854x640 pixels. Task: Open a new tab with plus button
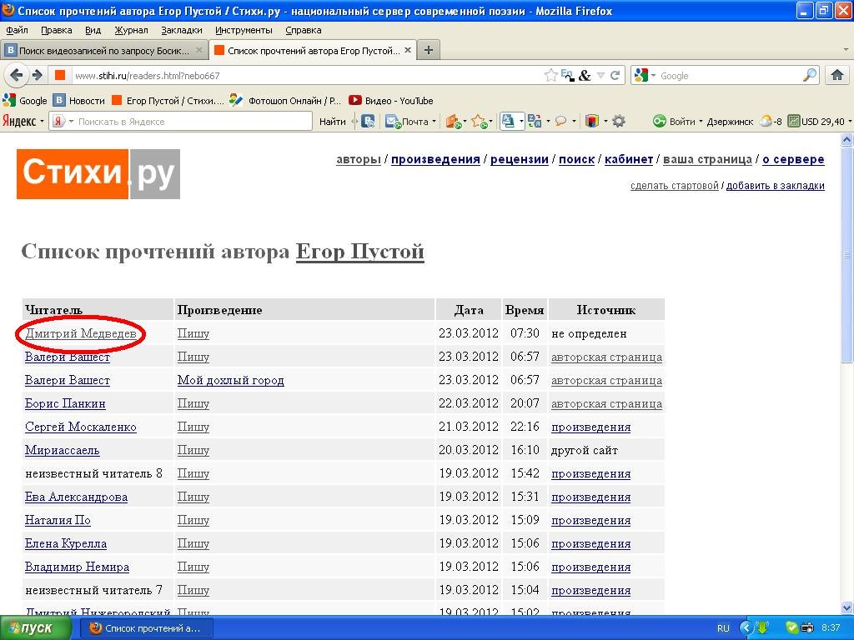pyautogui.click(x=429, y=50)
